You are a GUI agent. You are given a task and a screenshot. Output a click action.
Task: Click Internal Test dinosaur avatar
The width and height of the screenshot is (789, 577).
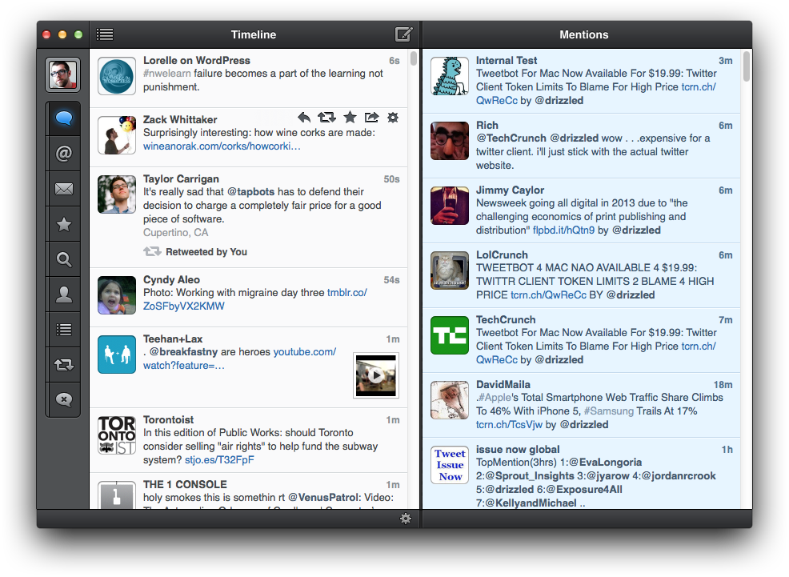[x=450, y=76]
